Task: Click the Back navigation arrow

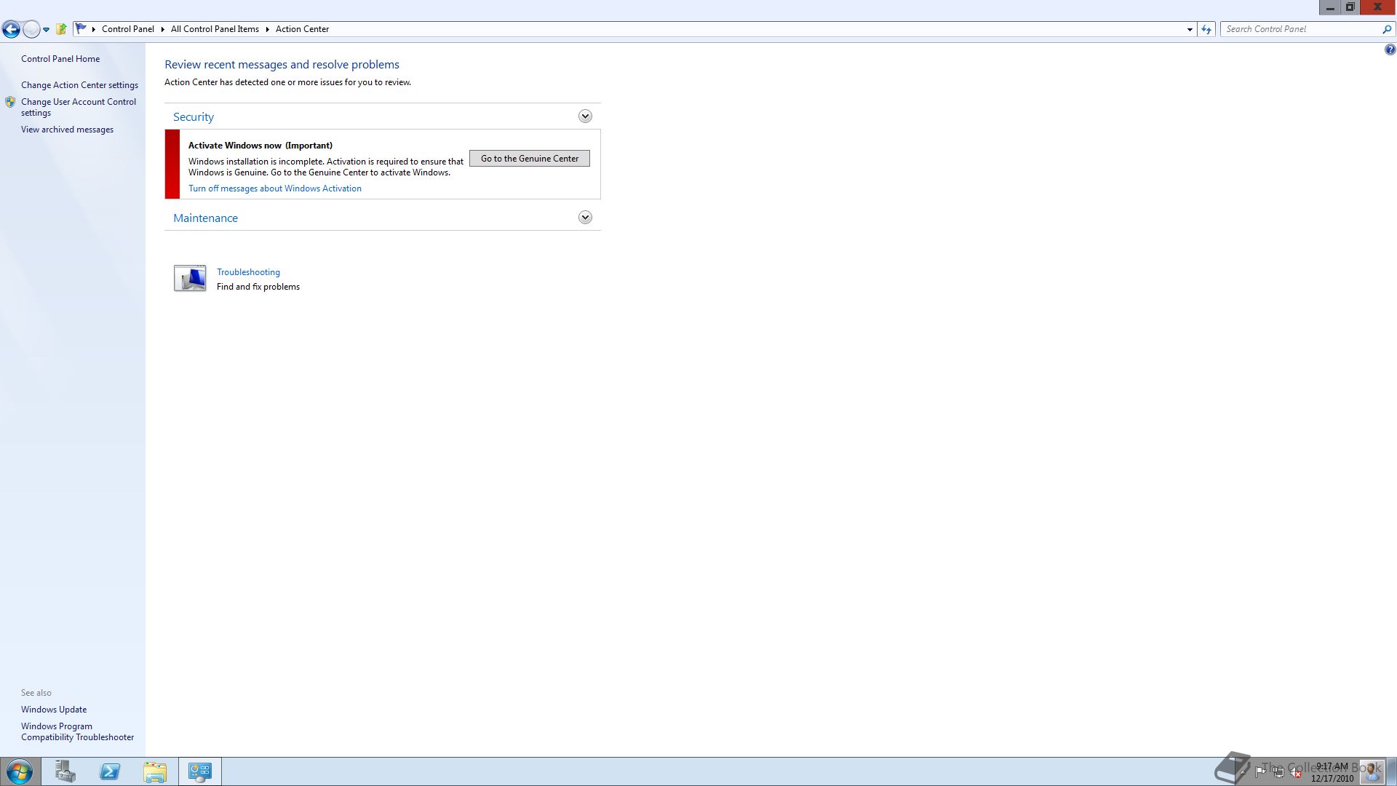Action: [11, 29]
